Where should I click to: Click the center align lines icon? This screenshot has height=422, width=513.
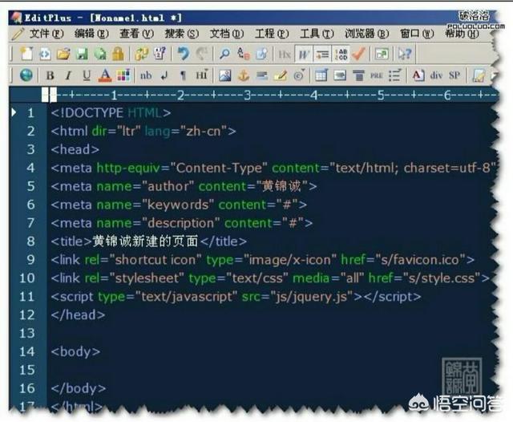tap(358, 75)
